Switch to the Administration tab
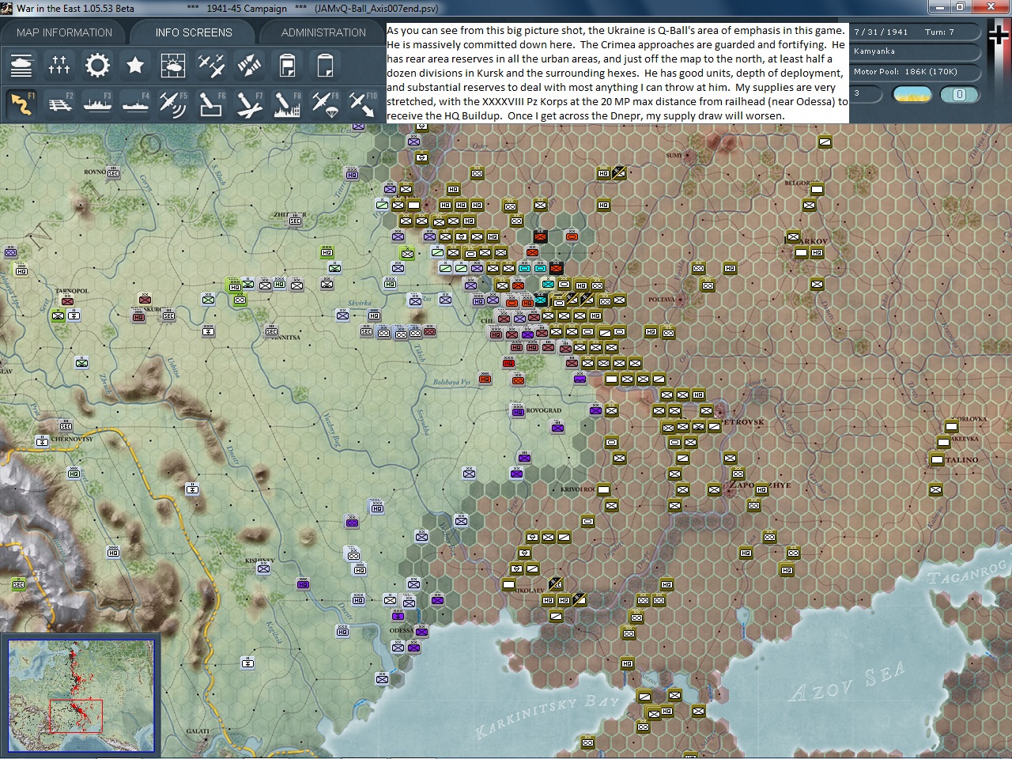 pos(323,32)
